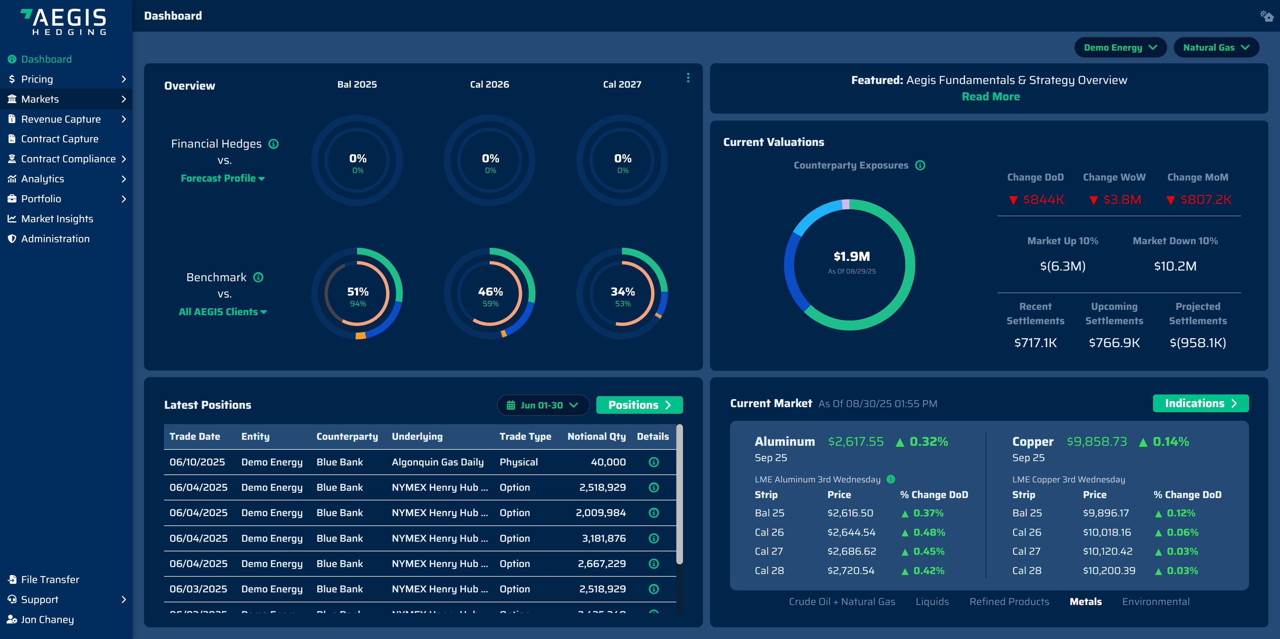1280x639 pixels.
Task: Click the Indications button
Action: click(1200, 403)
